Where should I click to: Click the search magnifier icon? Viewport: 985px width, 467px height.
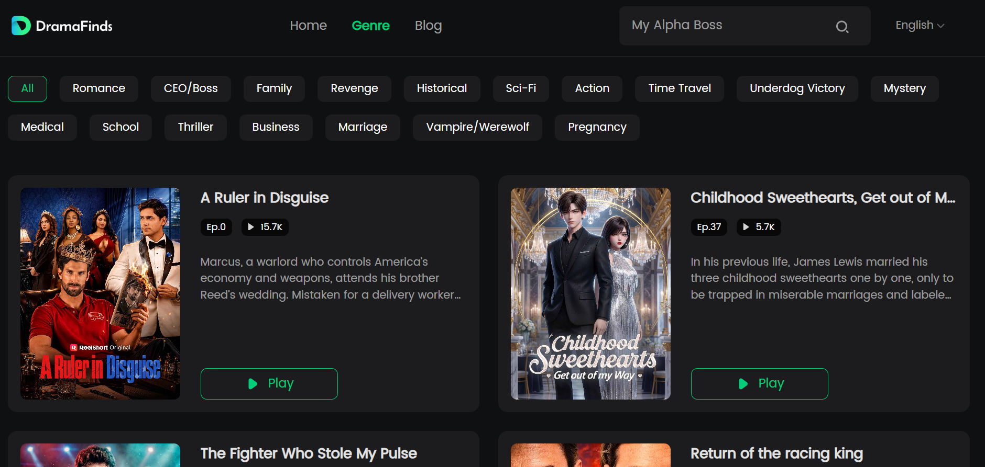click(x=842, y=27)
